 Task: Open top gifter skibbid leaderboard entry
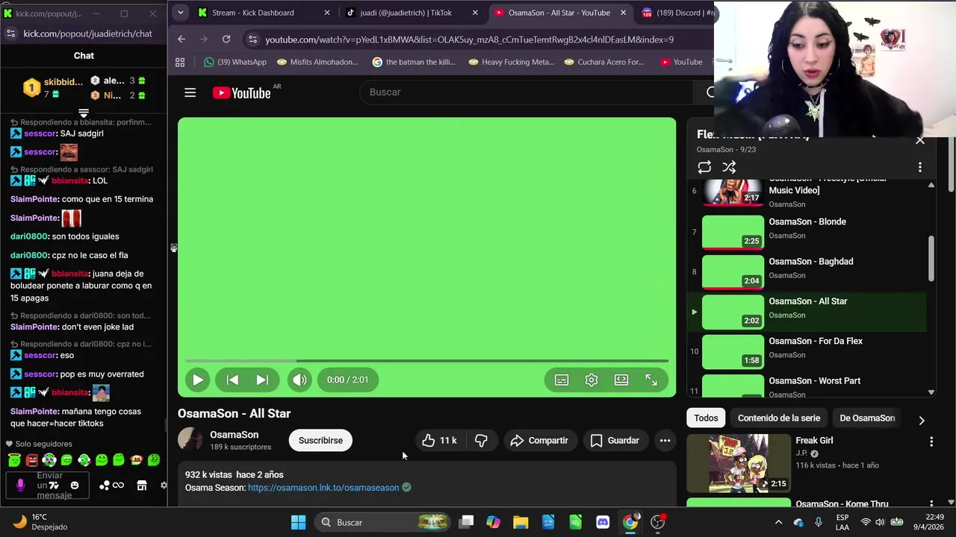tap(52, 88)
